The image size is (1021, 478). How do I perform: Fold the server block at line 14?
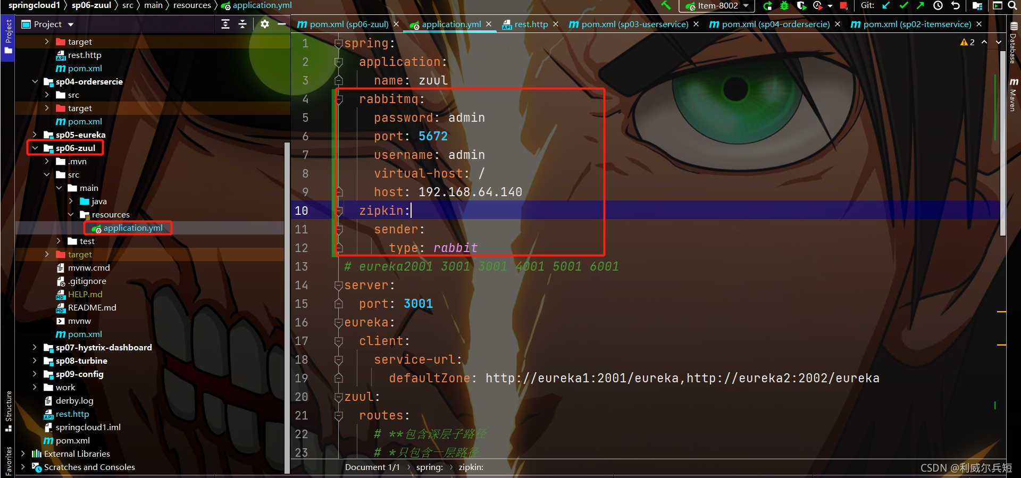[339, 285]
